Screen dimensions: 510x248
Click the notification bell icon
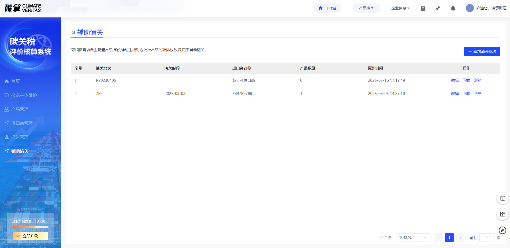click(453, 8)
